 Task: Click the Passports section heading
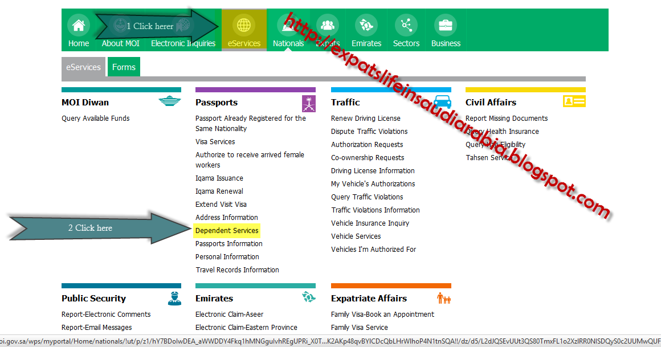[x=217, y=103]
